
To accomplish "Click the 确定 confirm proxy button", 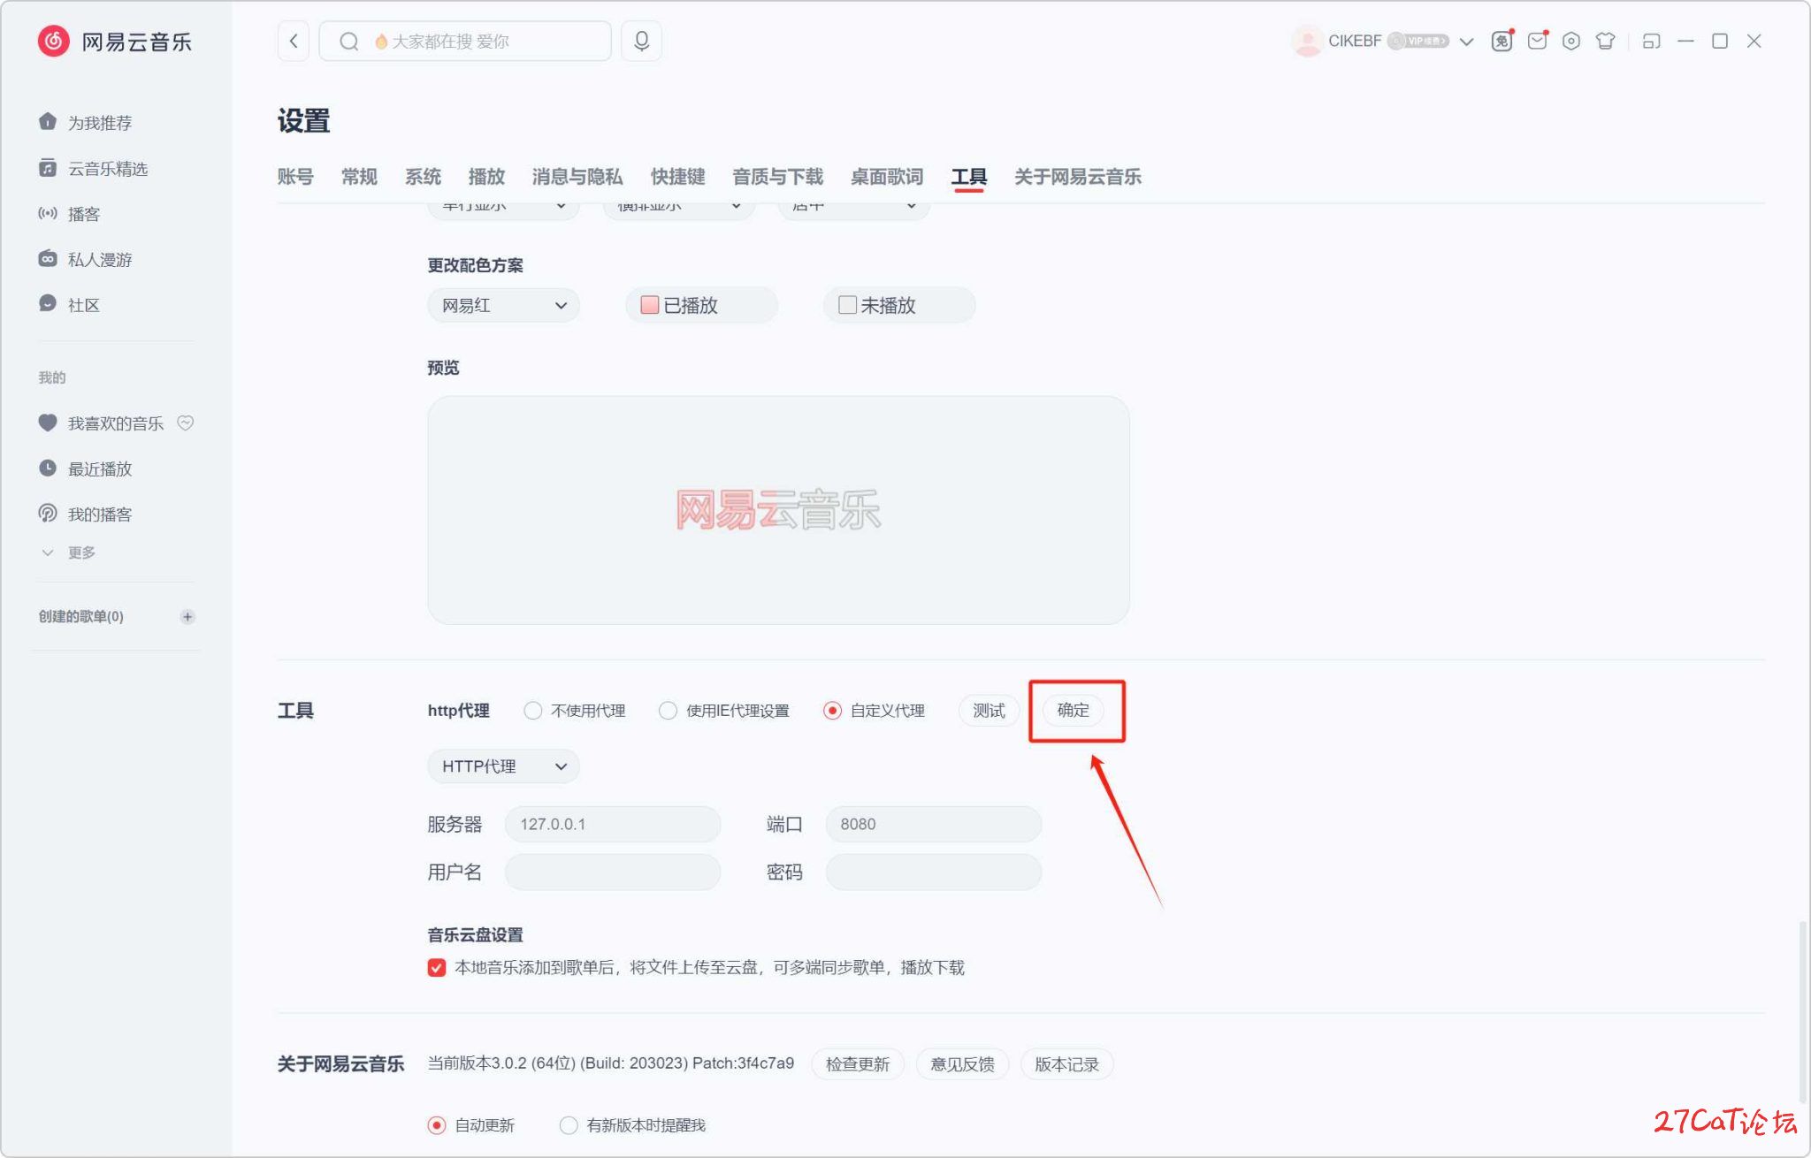I will click(1074, 710).
